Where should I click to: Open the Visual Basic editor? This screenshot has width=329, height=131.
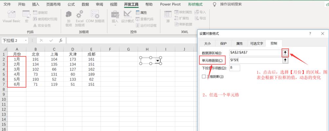pos(11,17)
